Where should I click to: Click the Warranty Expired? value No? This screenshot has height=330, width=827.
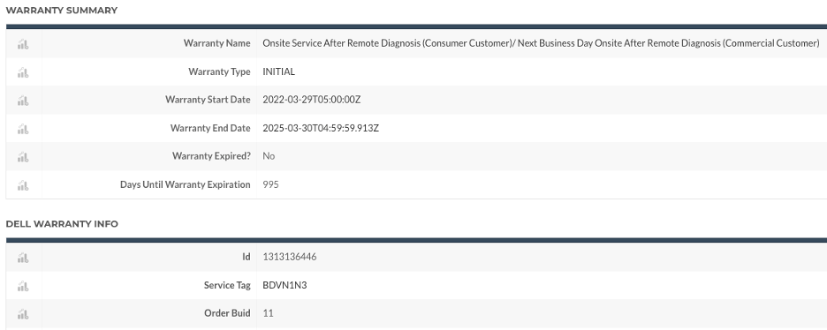[x=269, y=156]
